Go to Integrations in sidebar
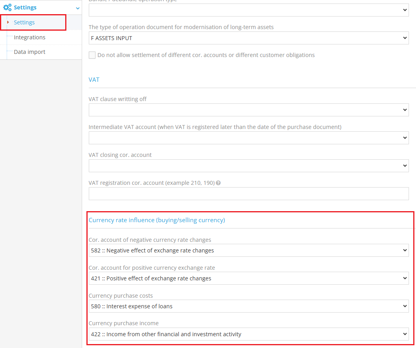This screenshot has height=348, width=416. [x=29, y=37]
